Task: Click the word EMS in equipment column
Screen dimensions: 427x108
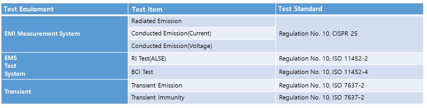Action: click(x=11, y=58)
